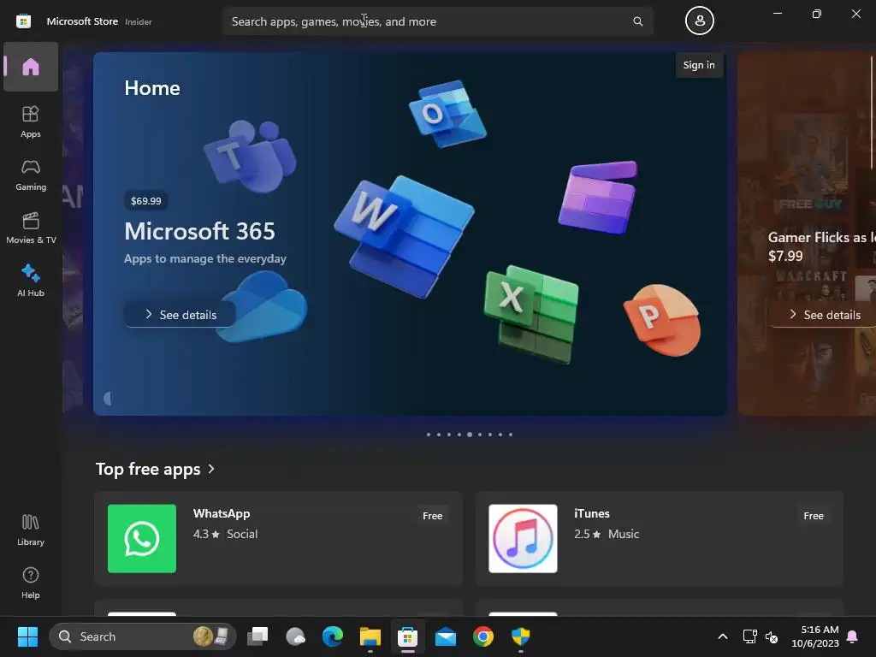The height and width of the screenshot is (657, 876).
Task: Click the Free button on WhatsApp
Action: (432, 516)
